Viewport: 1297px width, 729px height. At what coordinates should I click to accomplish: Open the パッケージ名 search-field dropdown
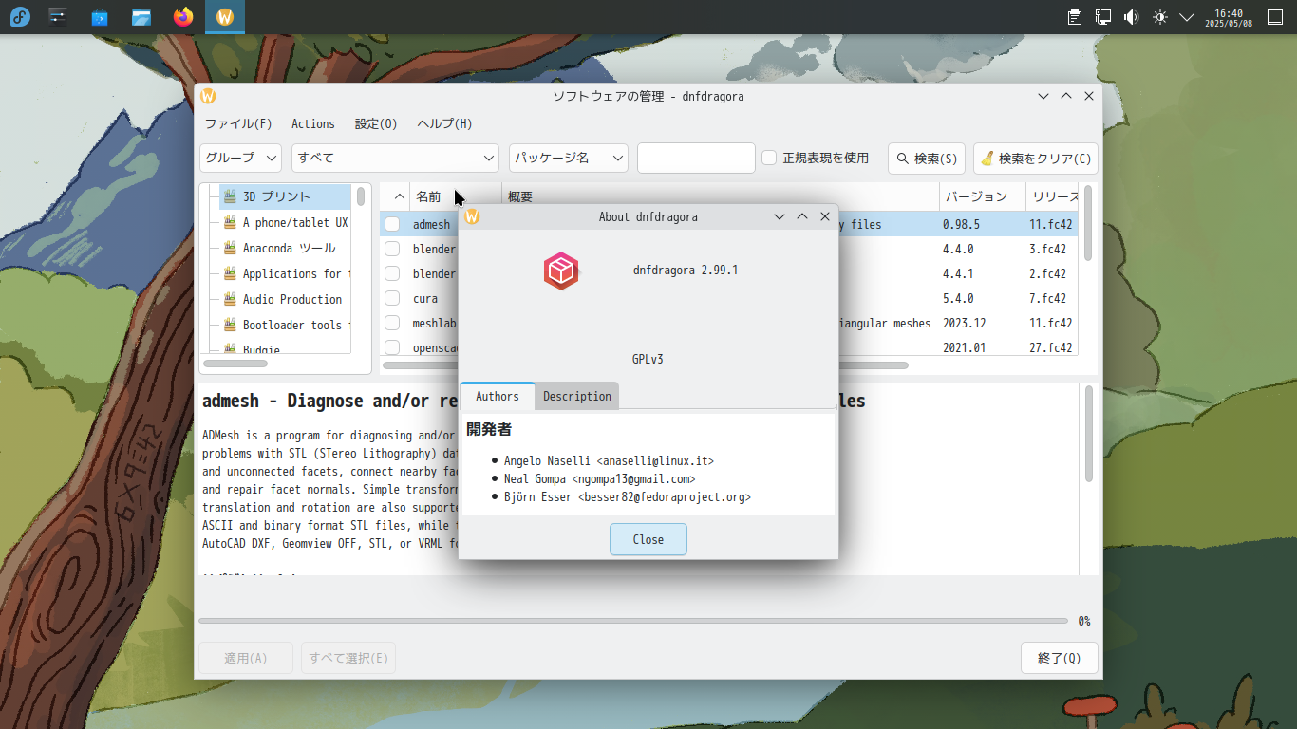click(569, 158)
